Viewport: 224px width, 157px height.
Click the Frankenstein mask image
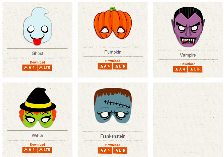(113, 105)
